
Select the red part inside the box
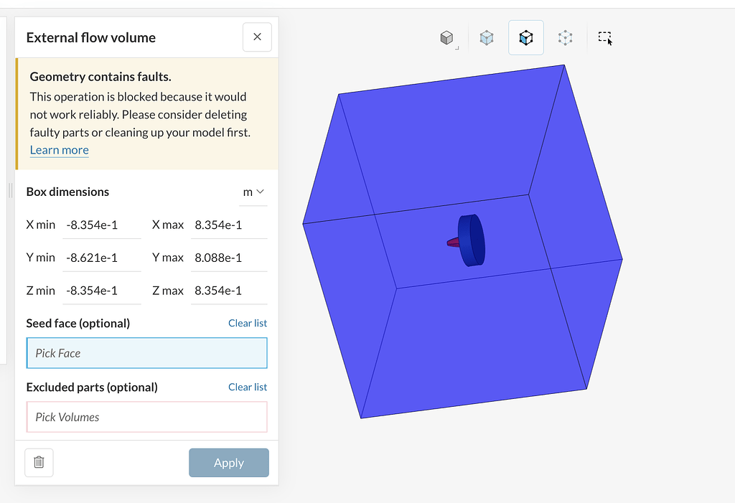pyautogui.click(x=452, y=243)
